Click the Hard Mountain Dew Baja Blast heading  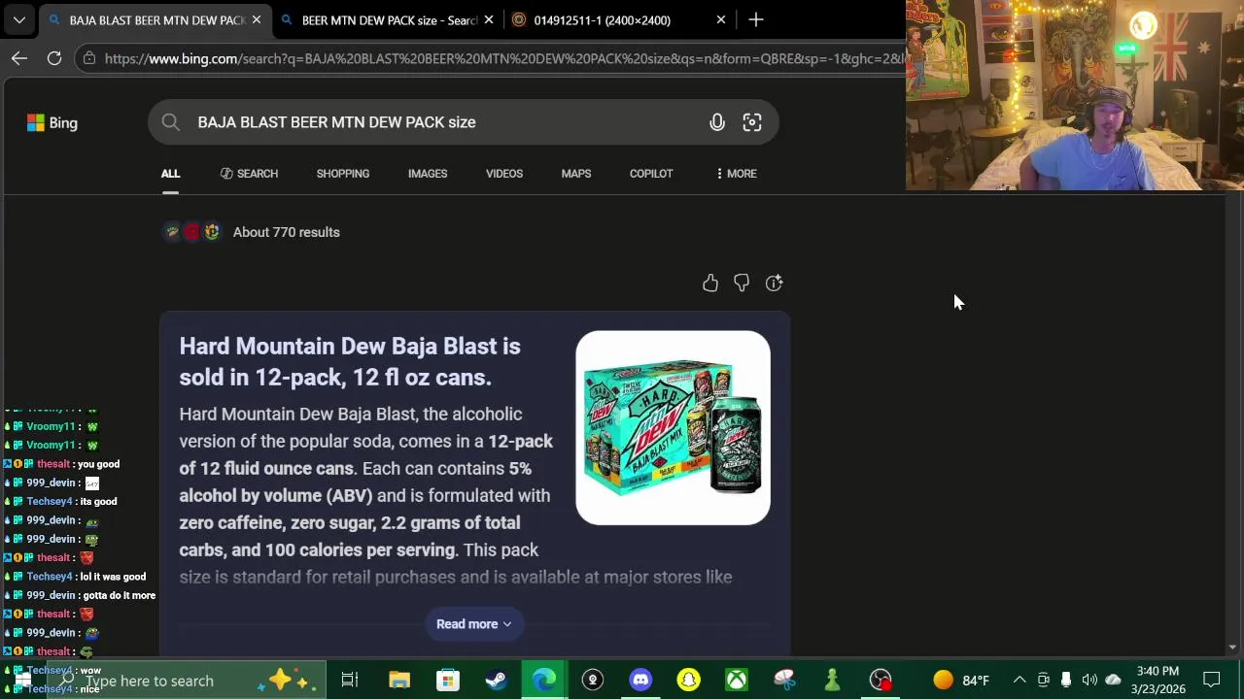(x=350, y=362)
